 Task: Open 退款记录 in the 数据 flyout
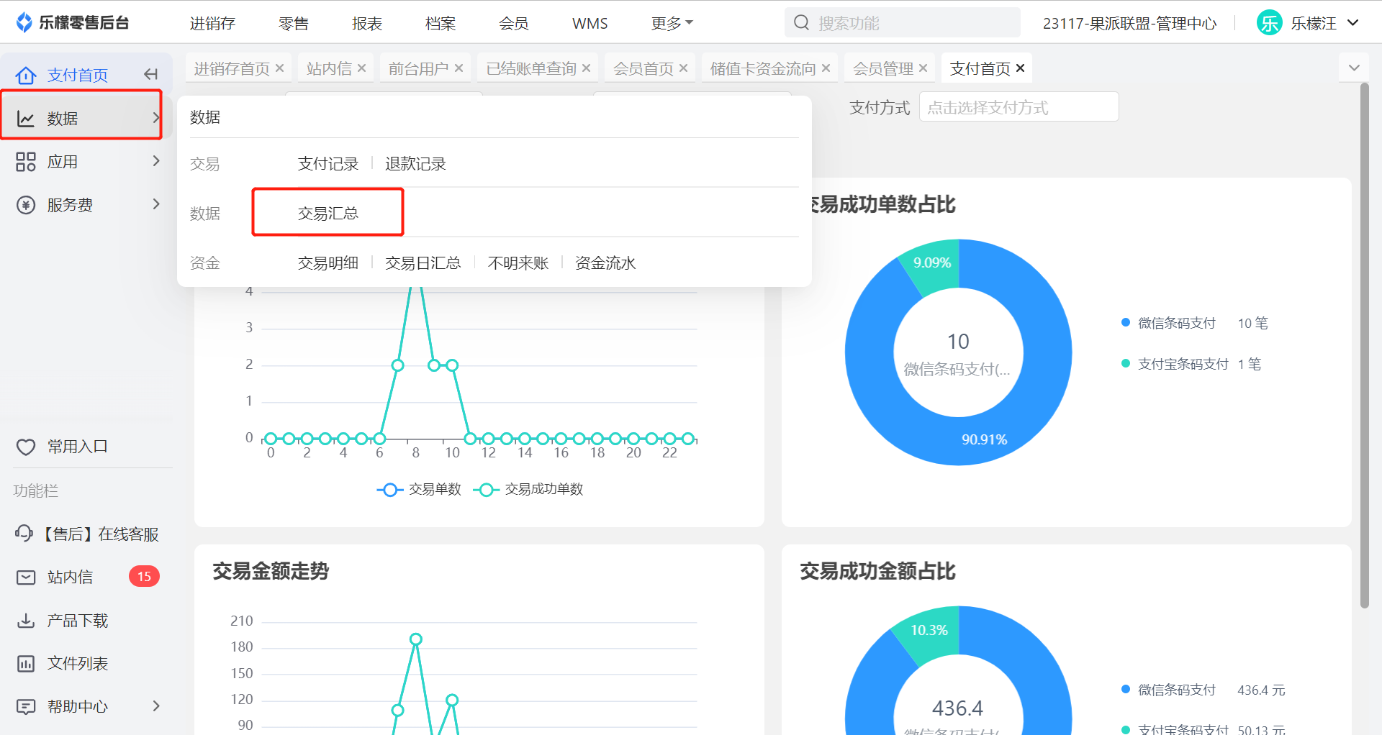pyautogui.click(x=415, y=164)
